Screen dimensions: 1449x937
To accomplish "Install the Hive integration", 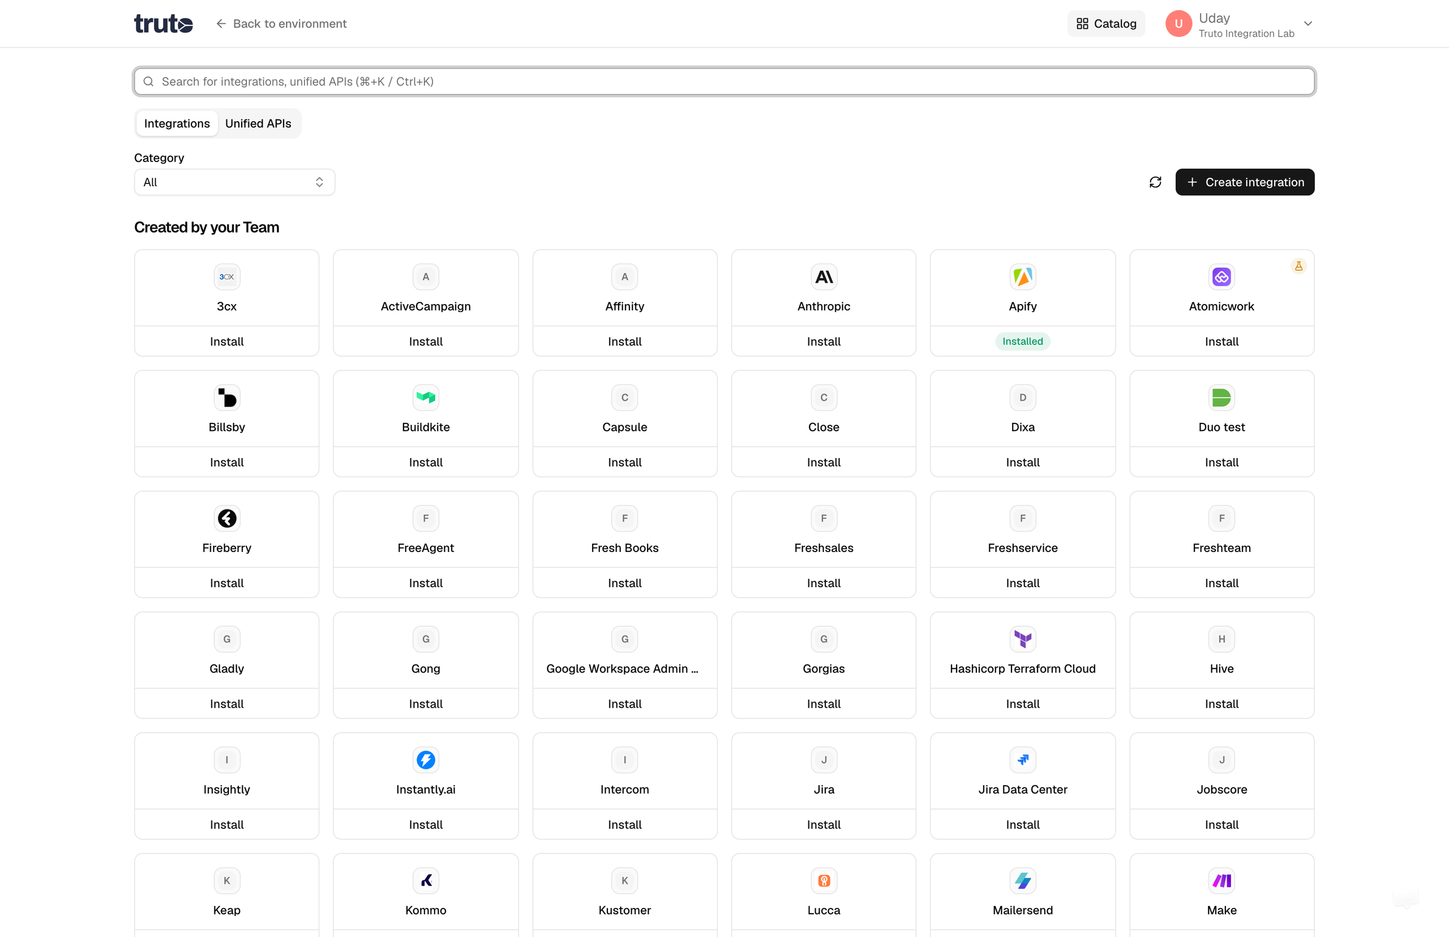I will coord(1221,704).
